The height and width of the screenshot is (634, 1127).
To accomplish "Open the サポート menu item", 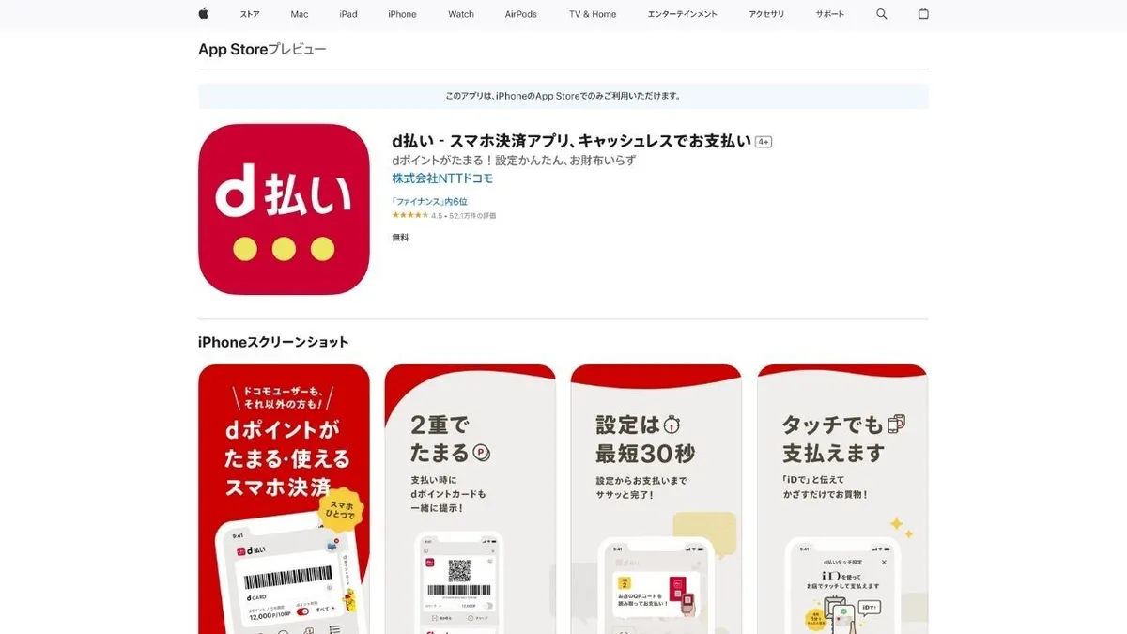I will 830,14.
